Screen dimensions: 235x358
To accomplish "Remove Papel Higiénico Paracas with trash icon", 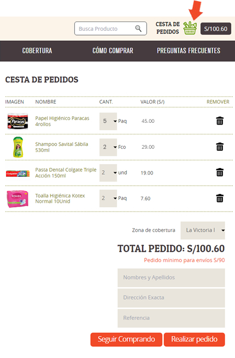I will coord(220,121).
